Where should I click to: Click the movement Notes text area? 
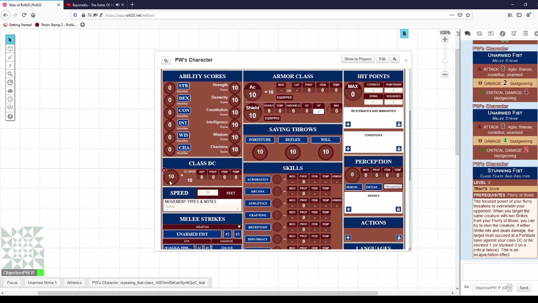click(x=202, y=207)
